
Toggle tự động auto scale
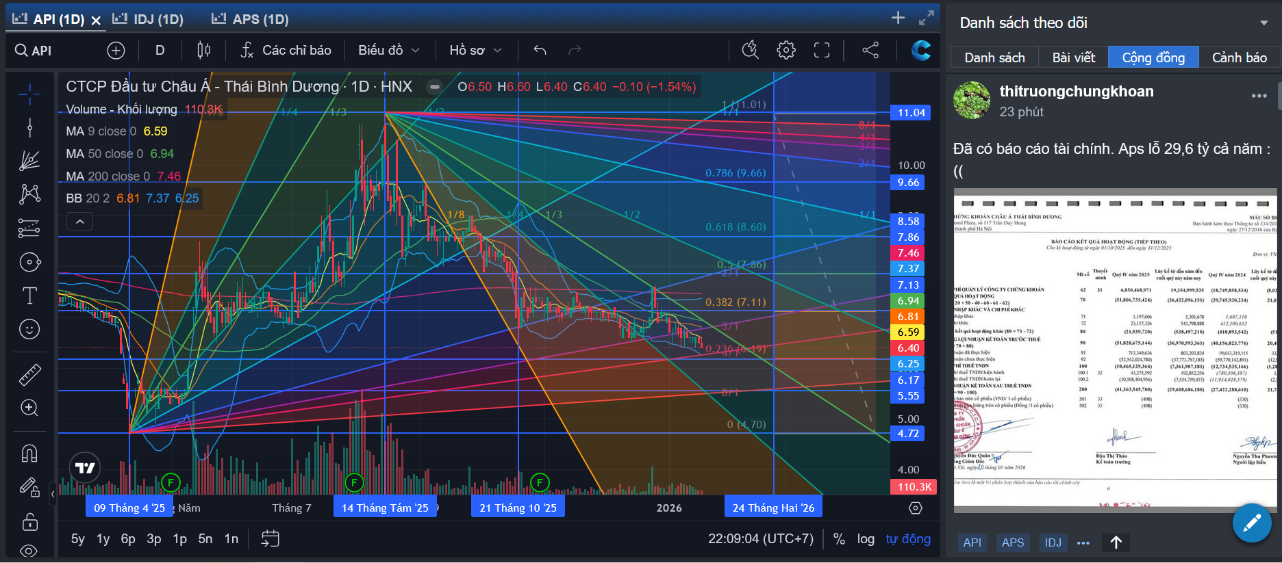[x=908, y=539]
